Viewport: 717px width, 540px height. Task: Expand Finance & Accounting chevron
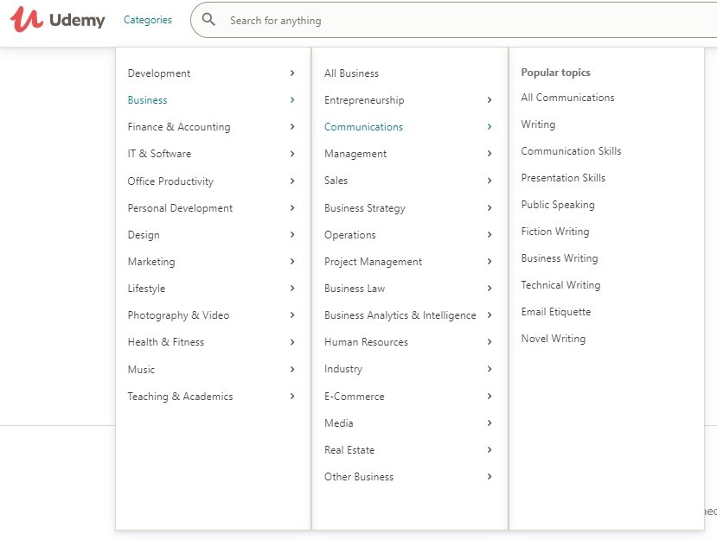(292, 126)
